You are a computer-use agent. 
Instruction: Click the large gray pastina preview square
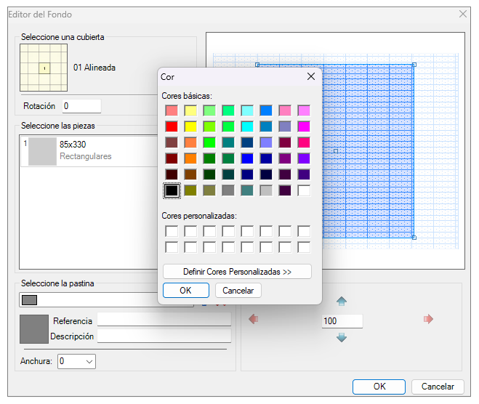(34, 329)
